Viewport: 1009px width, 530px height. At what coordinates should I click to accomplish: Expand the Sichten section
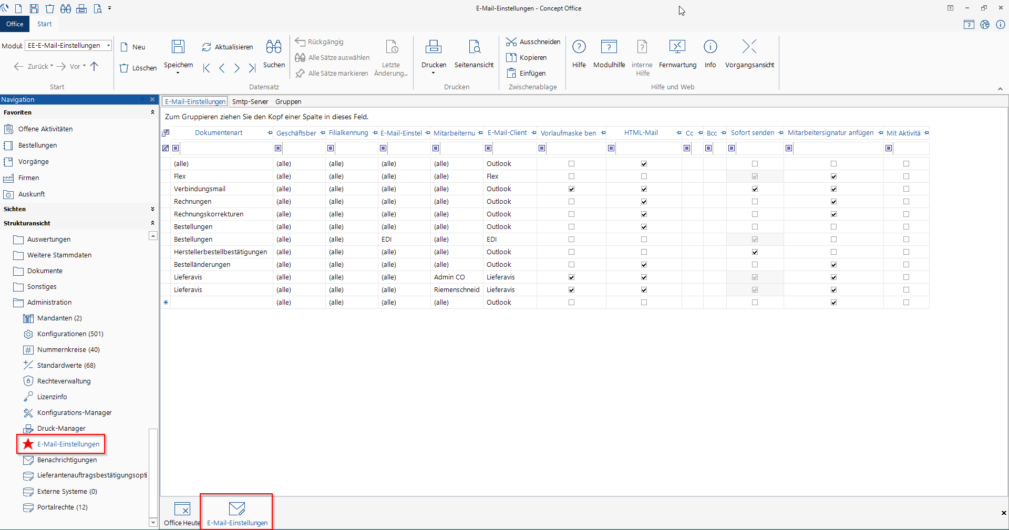coord(152,209)
